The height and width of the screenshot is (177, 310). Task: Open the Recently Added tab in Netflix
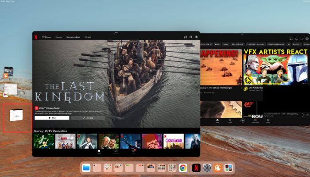tap(73, 37)
